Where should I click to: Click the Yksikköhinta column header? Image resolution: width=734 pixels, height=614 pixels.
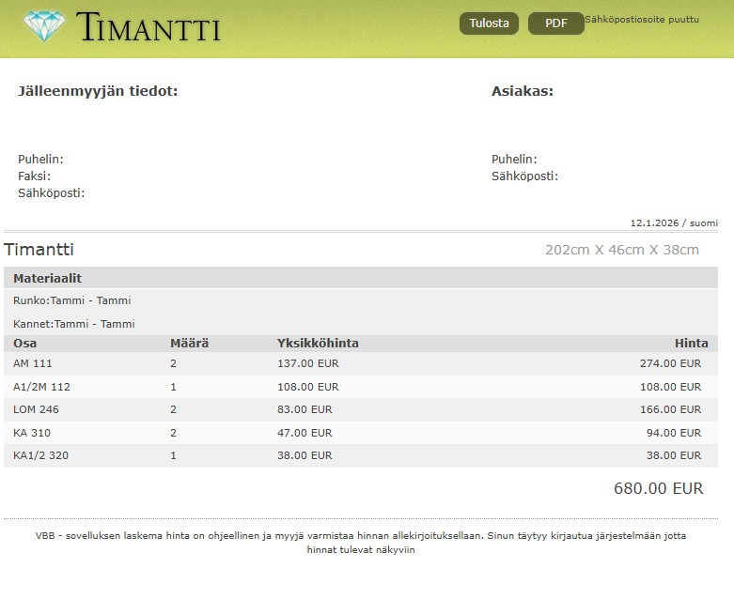(x=318, y=344)
